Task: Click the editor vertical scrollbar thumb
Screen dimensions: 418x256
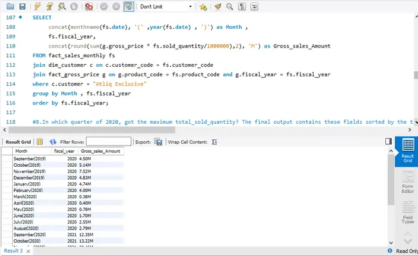Action: 416,75
